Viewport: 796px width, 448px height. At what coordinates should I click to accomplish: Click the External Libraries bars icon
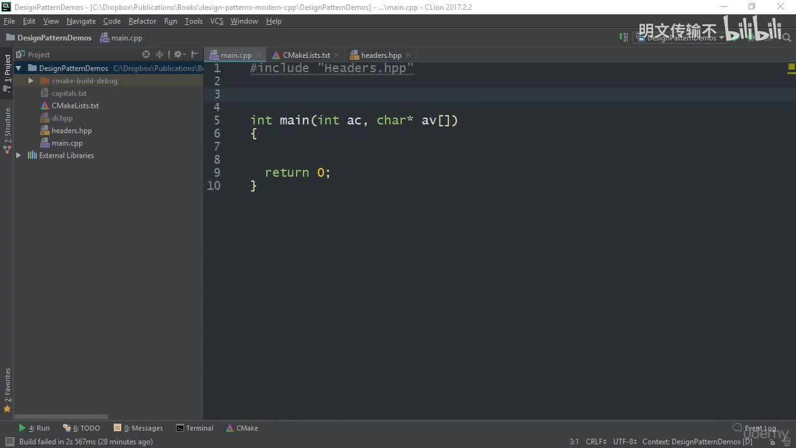32,156
